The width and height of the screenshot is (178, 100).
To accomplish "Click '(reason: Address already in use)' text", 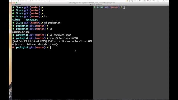I will coord(36,44).
